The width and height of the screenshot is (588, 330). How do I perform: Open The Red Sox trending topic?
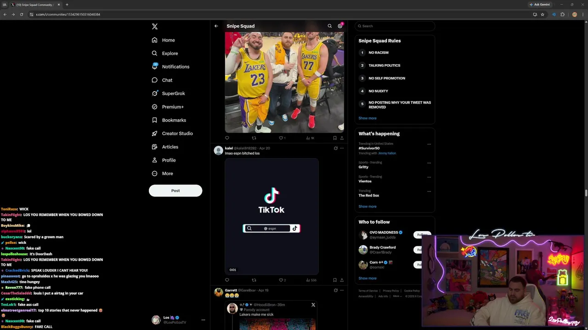pos(369,196)
